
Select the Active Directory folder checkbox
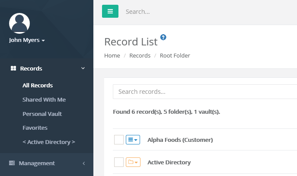(119, 162)
